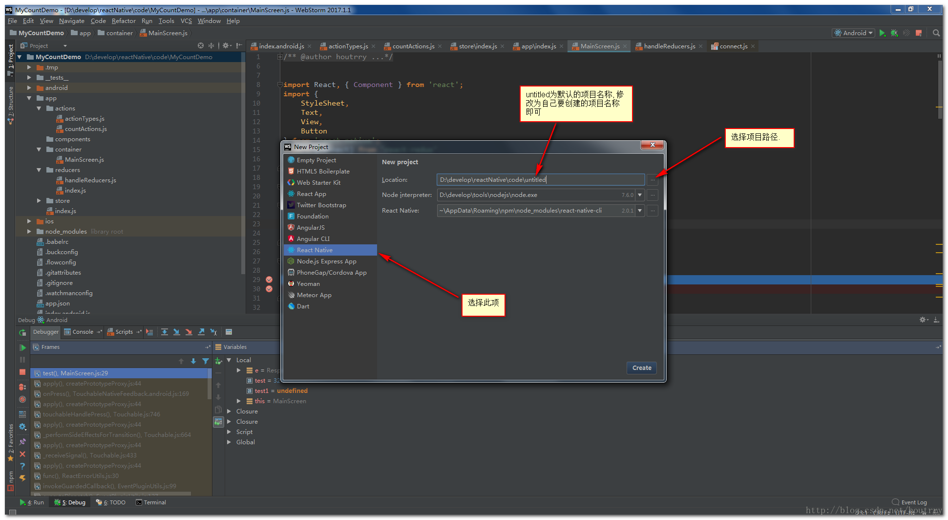Open the Android run configuration dropdown
The width and height of the screenshot is (948, 520).
(x=853, y=33)
